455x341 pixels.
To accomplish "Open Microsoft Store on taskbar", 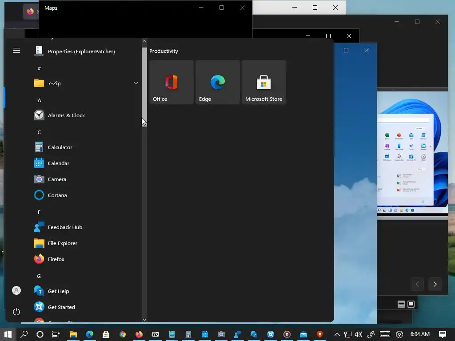I will point(106,334).
